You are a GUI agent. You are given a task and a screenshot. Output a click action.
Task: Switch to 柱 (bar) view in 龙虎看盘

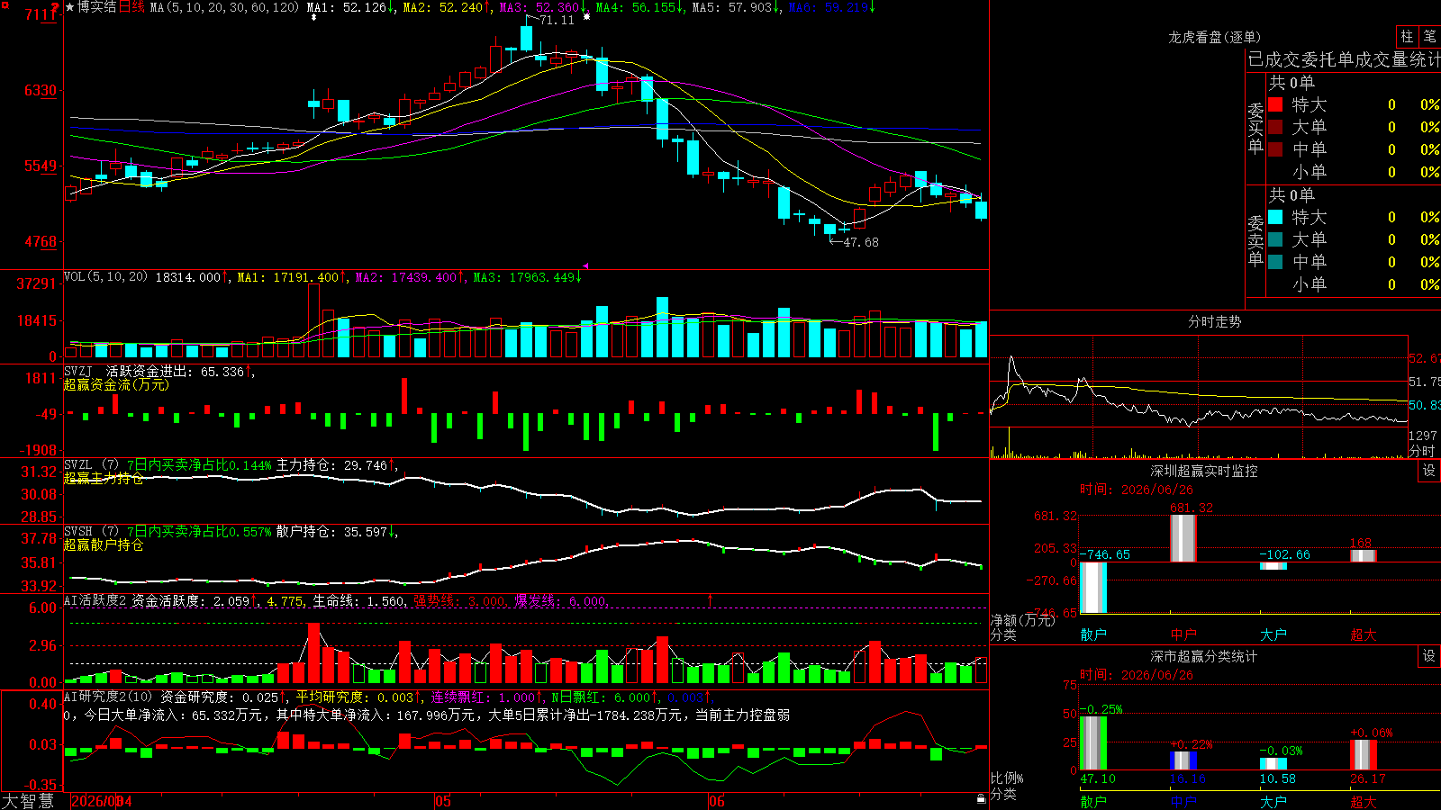(x=1407, y=36)
